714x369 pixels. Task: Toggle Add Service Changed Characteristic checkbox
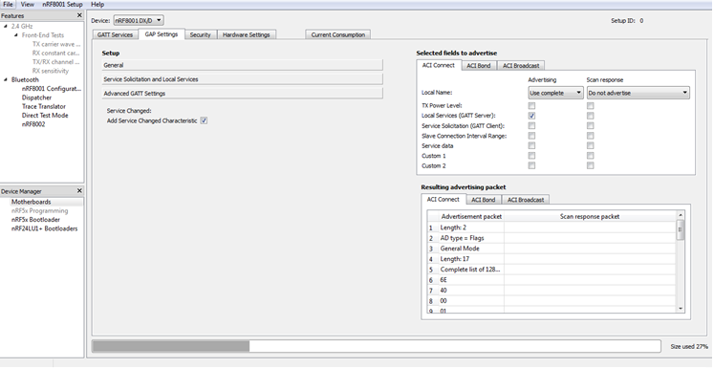(x=204, y=120)
